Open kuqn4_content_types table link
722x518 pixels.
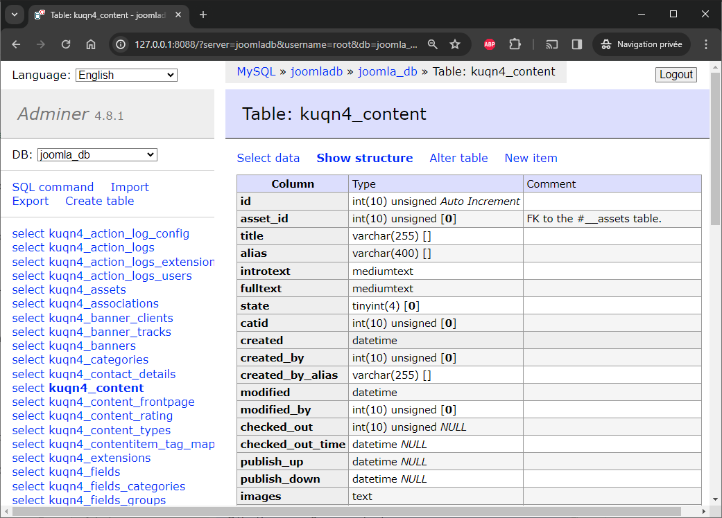click(x=110, y=430)
